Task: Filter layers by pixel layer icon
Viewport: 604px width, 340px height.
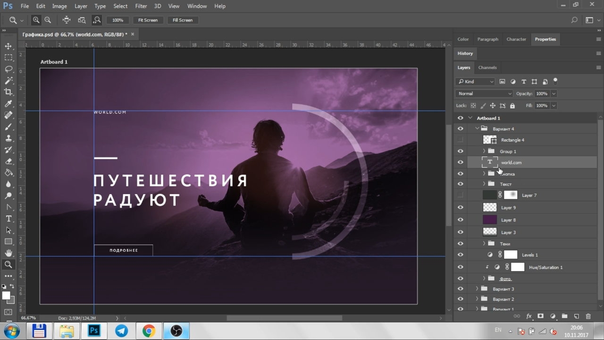Action: [x=502, y=82]
